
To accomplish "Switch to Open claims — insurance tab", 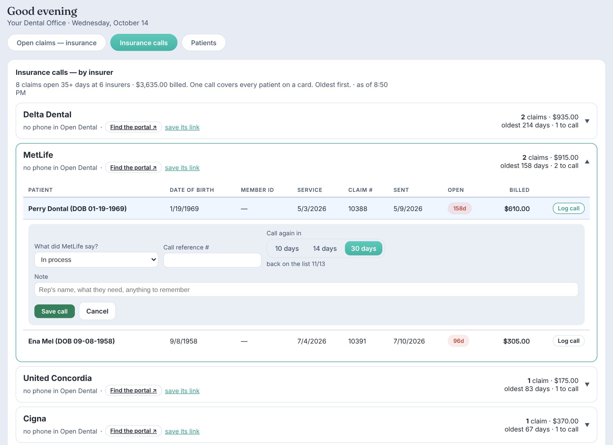I will (57, 43).
